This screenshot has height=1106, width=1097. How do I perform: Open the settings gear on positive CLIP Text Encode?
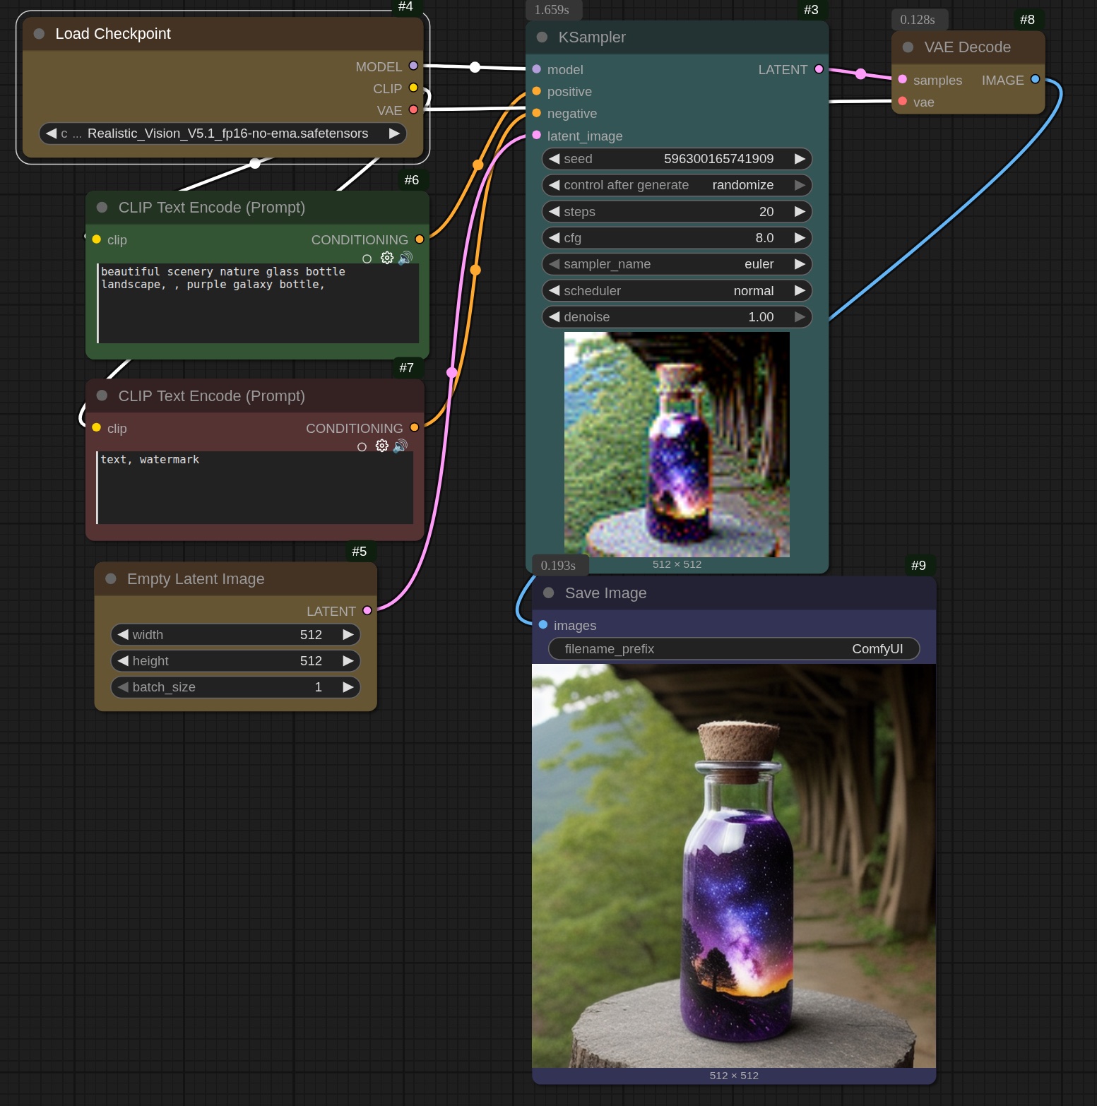[x=386, y=258]
